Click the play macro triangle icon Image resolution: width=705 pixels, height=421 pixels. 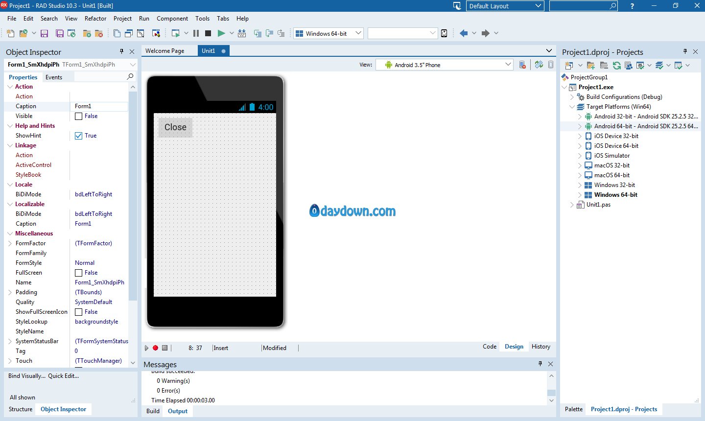[146, 348]
